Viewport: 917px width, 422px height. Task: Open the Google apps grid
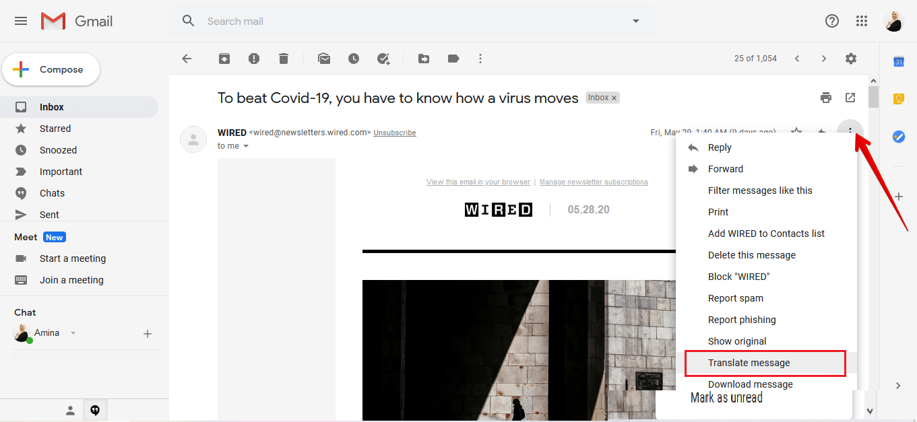click(x=862, y=21)
